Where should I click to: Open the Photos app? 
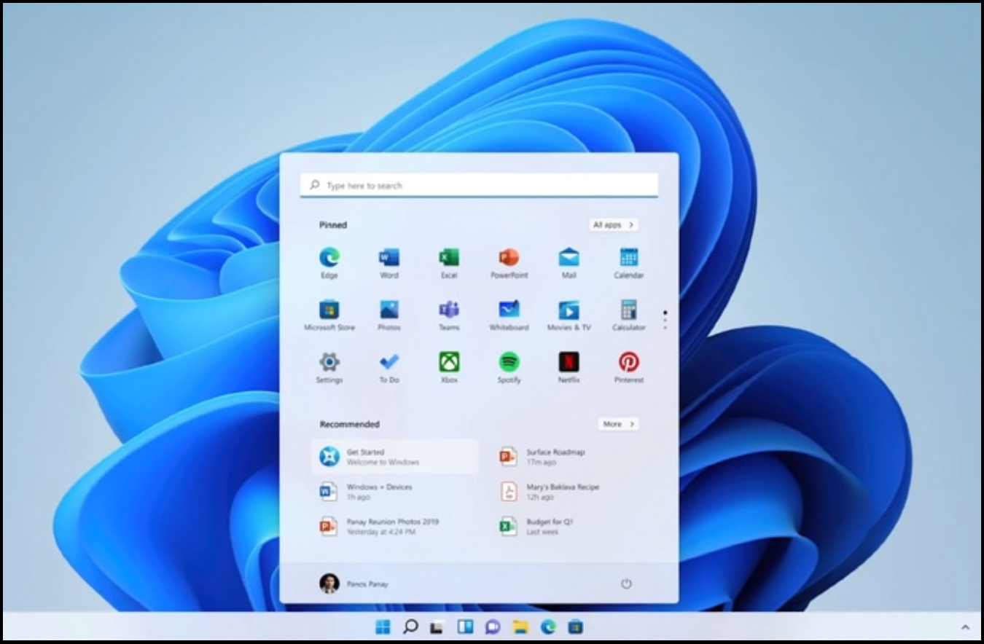point(389,315)
